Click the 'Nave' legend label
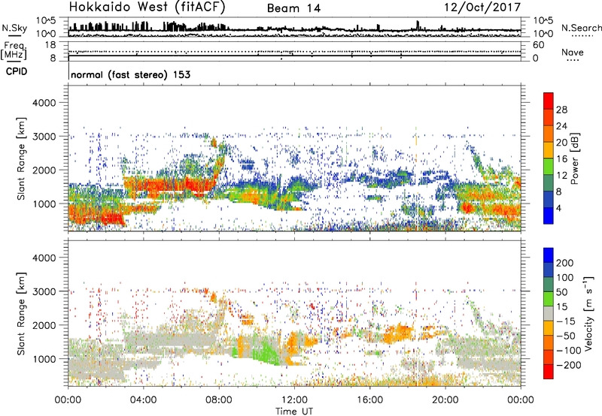The width and height of the screenshot is (602, 416). (573, 53)
